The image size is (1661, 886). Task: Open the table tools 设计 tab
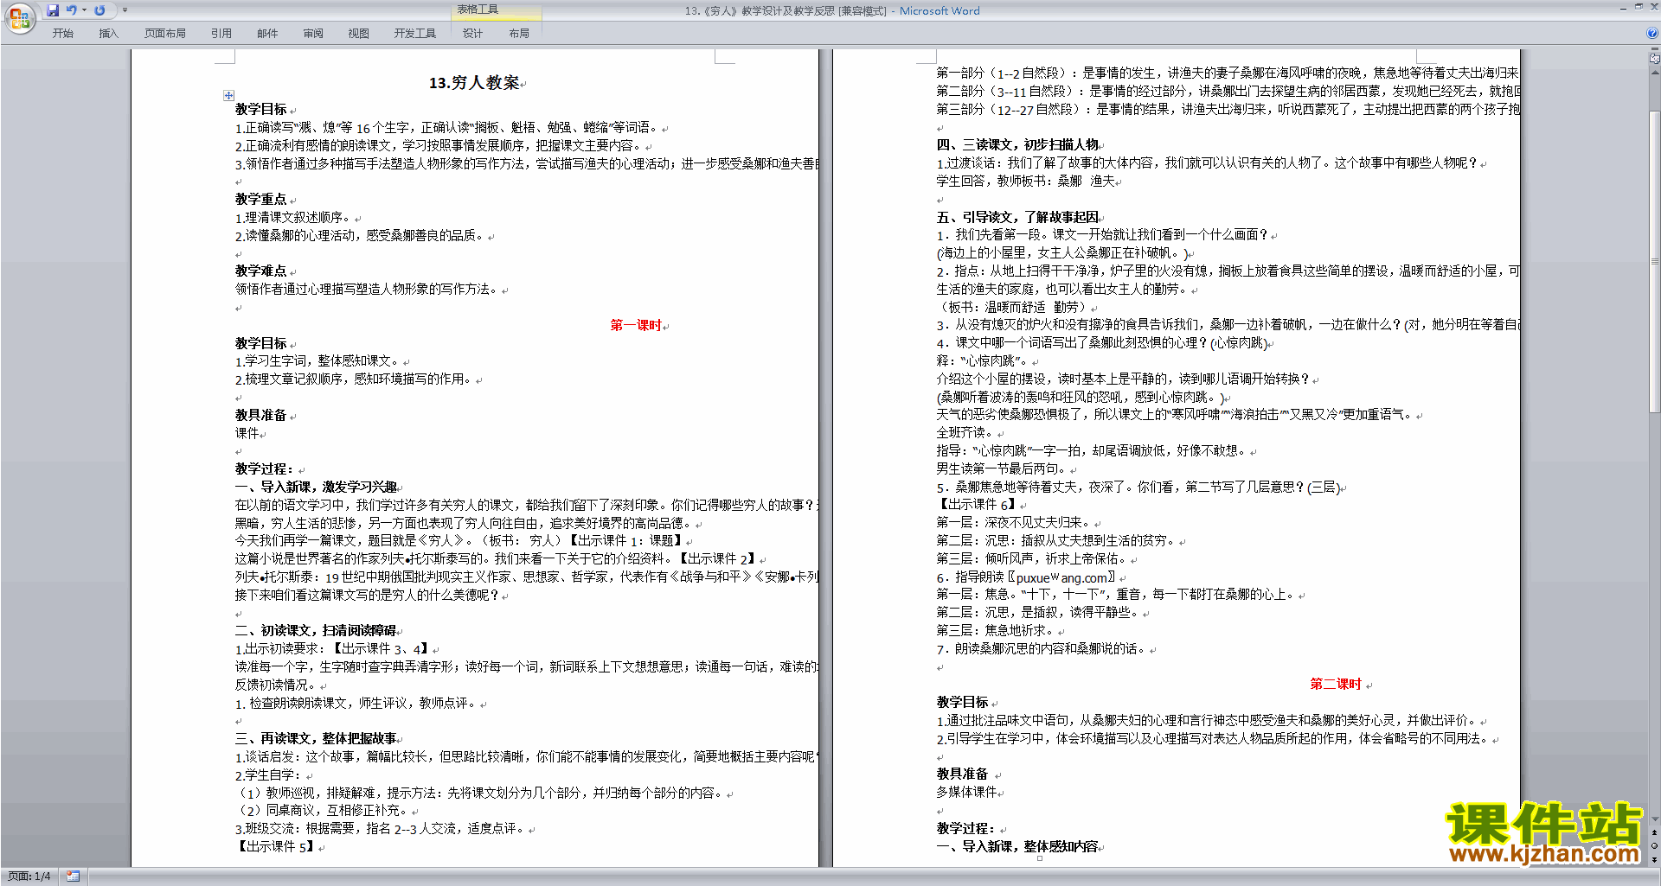(x=472, y=34)
